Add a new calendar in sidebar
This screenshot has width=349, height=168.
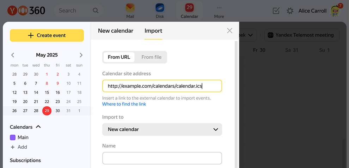pyautogui.click(x=19, y=147)
